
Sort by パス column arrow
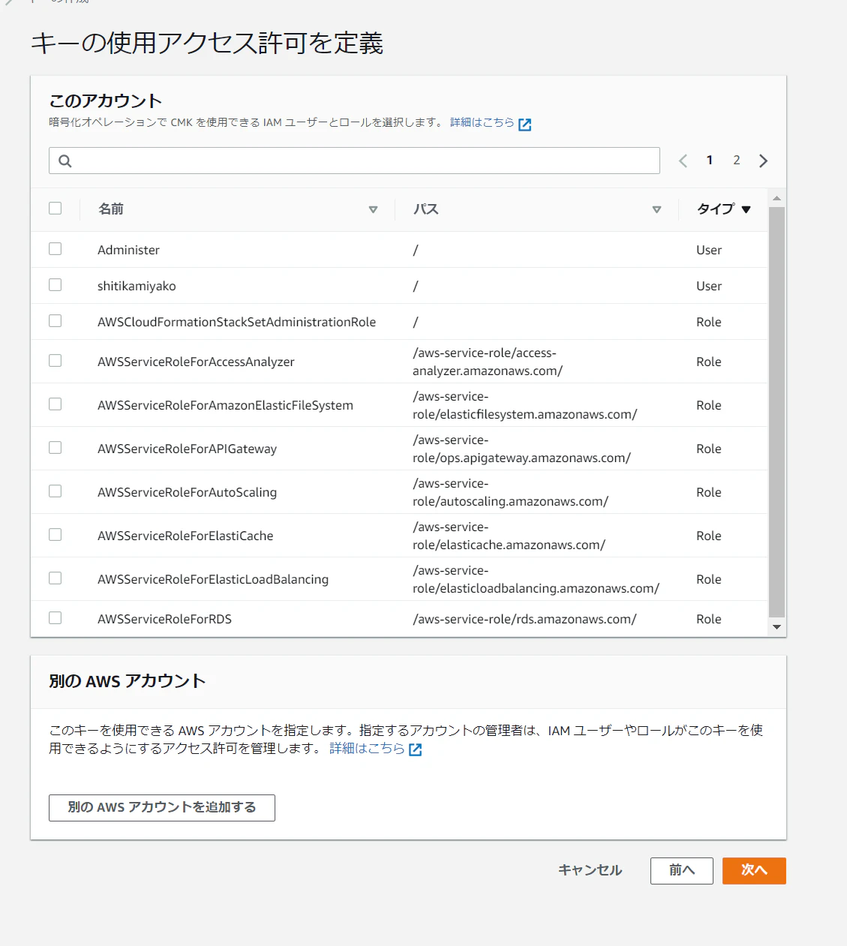656,210
